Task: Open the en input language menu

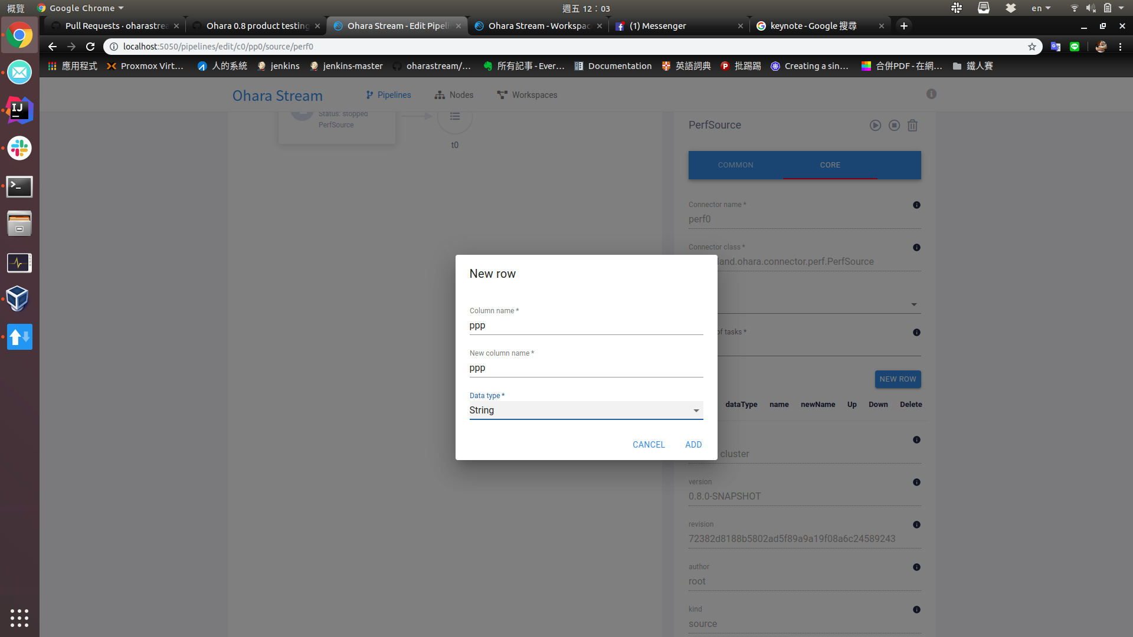Action: pos(1040,8)
